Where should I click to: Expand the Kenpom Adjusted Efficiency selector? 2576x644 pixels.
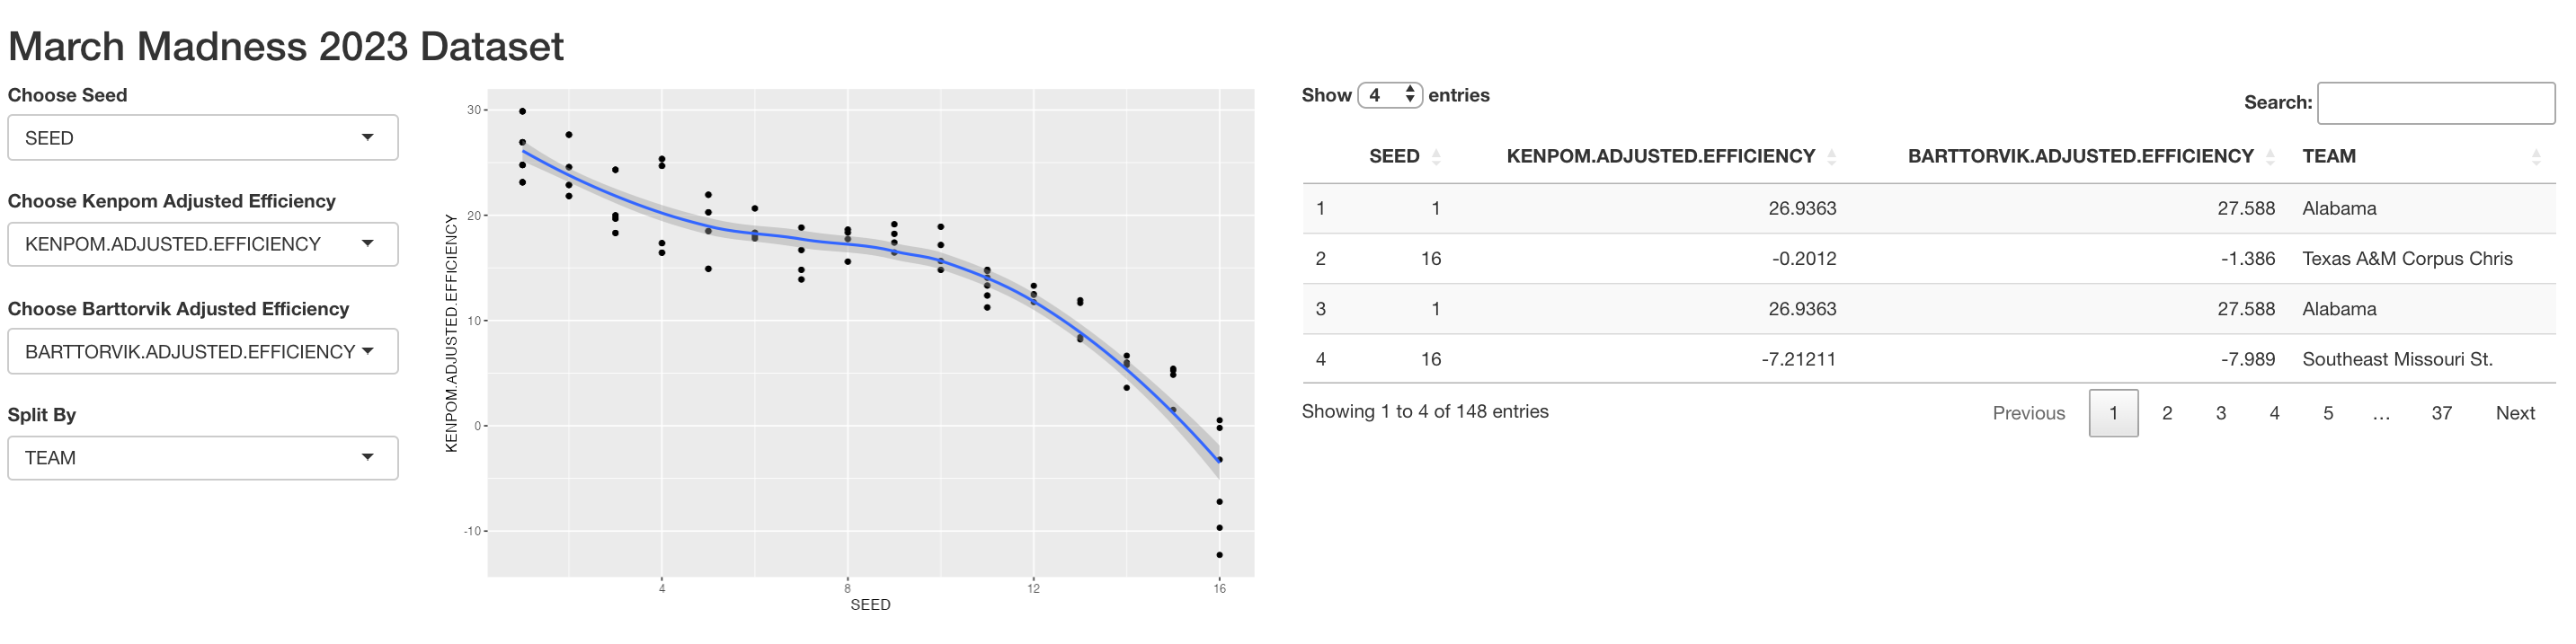[x=203, y=244]
